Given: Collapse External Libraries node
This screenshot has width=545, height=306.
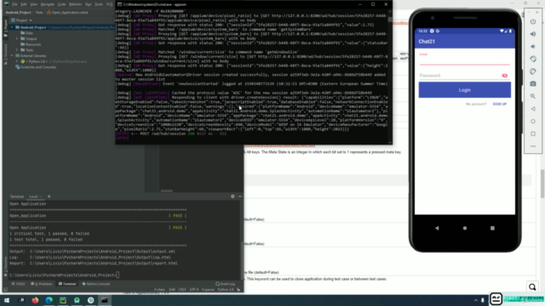Looking at the screenshot, I should pyautogui.click(x=12, y=55).
